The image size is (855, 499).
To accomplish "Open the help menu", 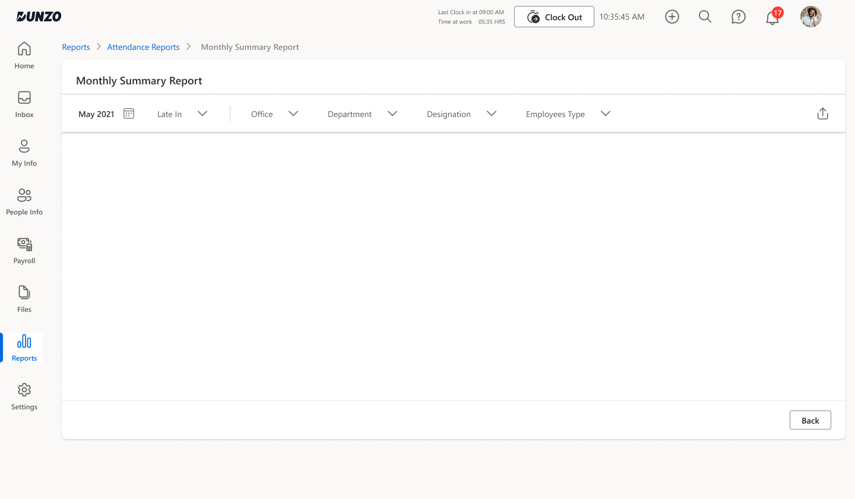I will click(x=738, y=17).
